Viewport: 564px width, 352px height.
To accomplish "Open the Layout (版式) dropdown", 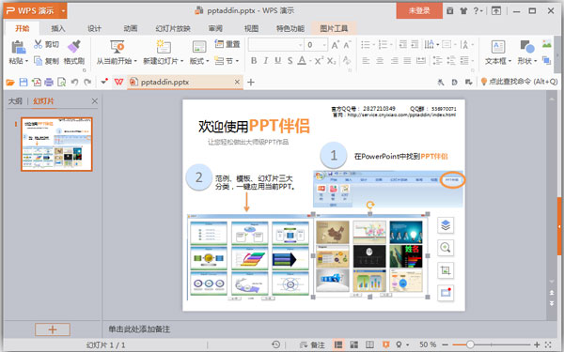I will (x=199, y=61).
